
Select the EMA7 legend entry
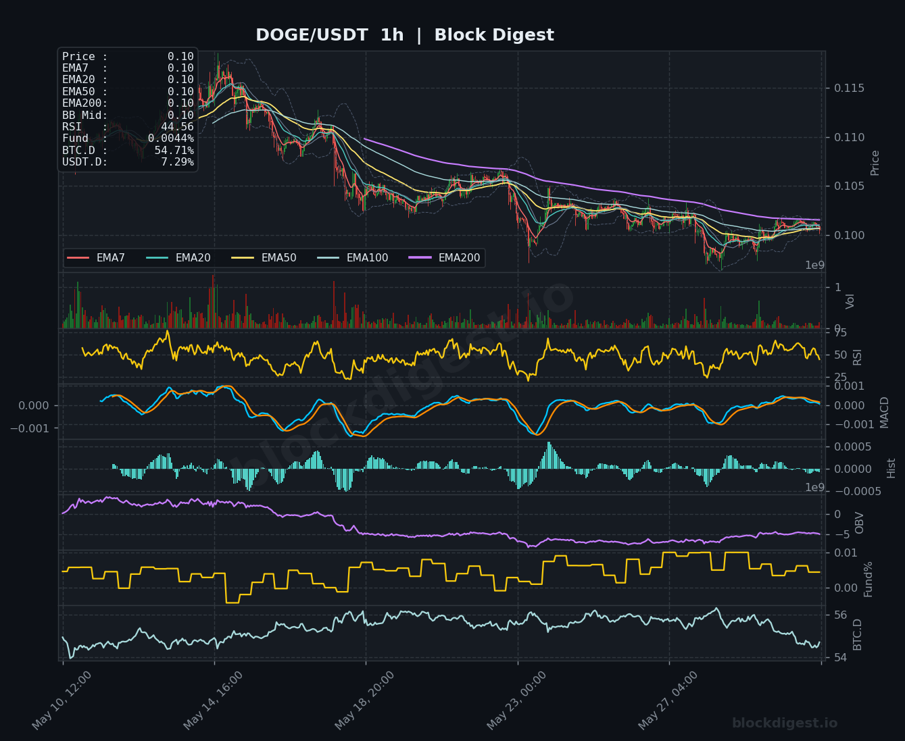click(96, 258)
